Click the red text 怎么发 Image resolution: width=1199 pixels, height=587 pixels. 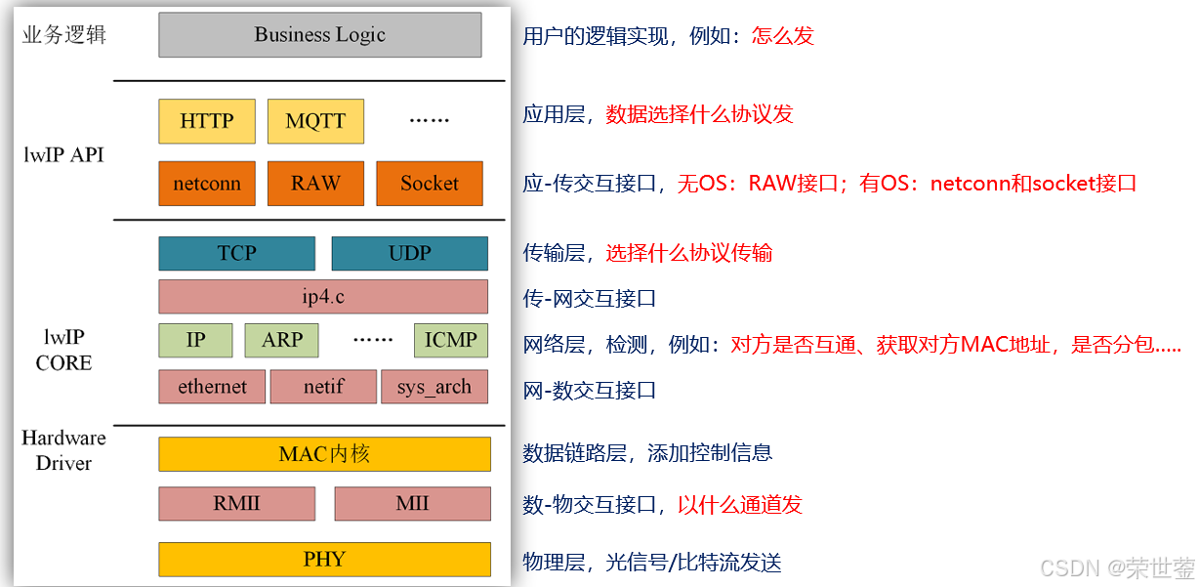[782, 36]
